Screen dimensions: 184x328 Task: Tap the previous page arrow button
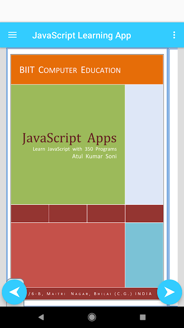[x=14, y=292]
